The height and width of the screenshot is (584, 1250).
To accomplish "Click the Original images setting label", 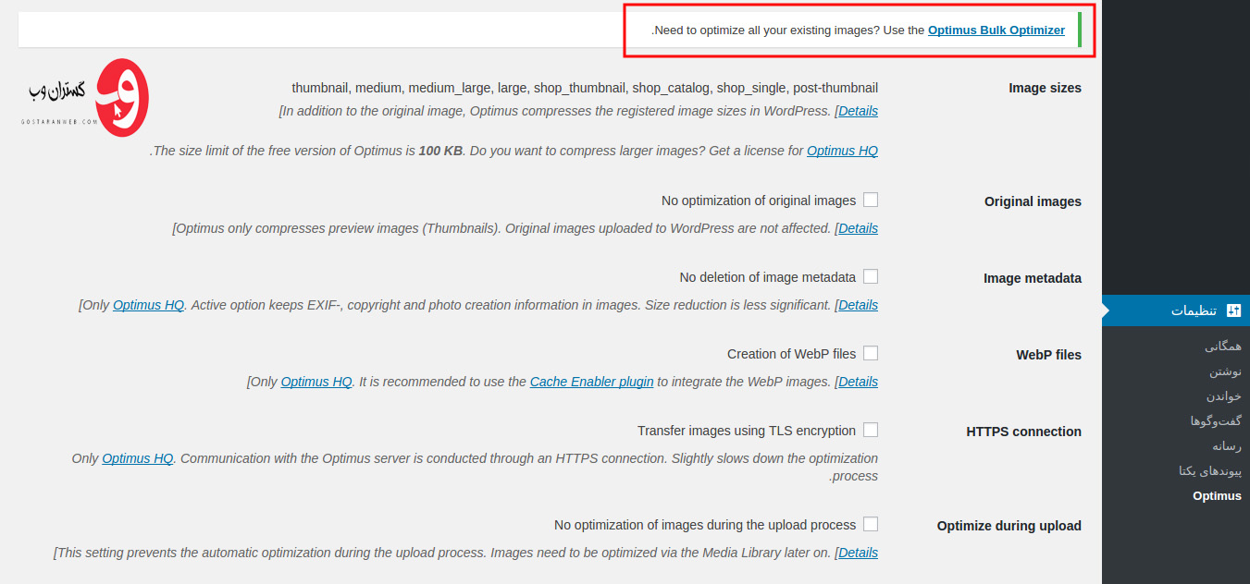I will 1033,201.
